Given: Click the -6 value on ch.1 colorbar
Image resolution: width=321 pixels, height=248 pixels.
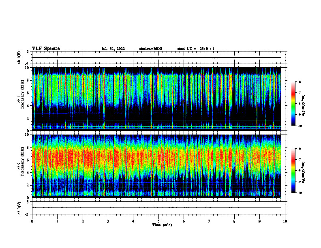Looking at the screenshot, I should point(299,81).
